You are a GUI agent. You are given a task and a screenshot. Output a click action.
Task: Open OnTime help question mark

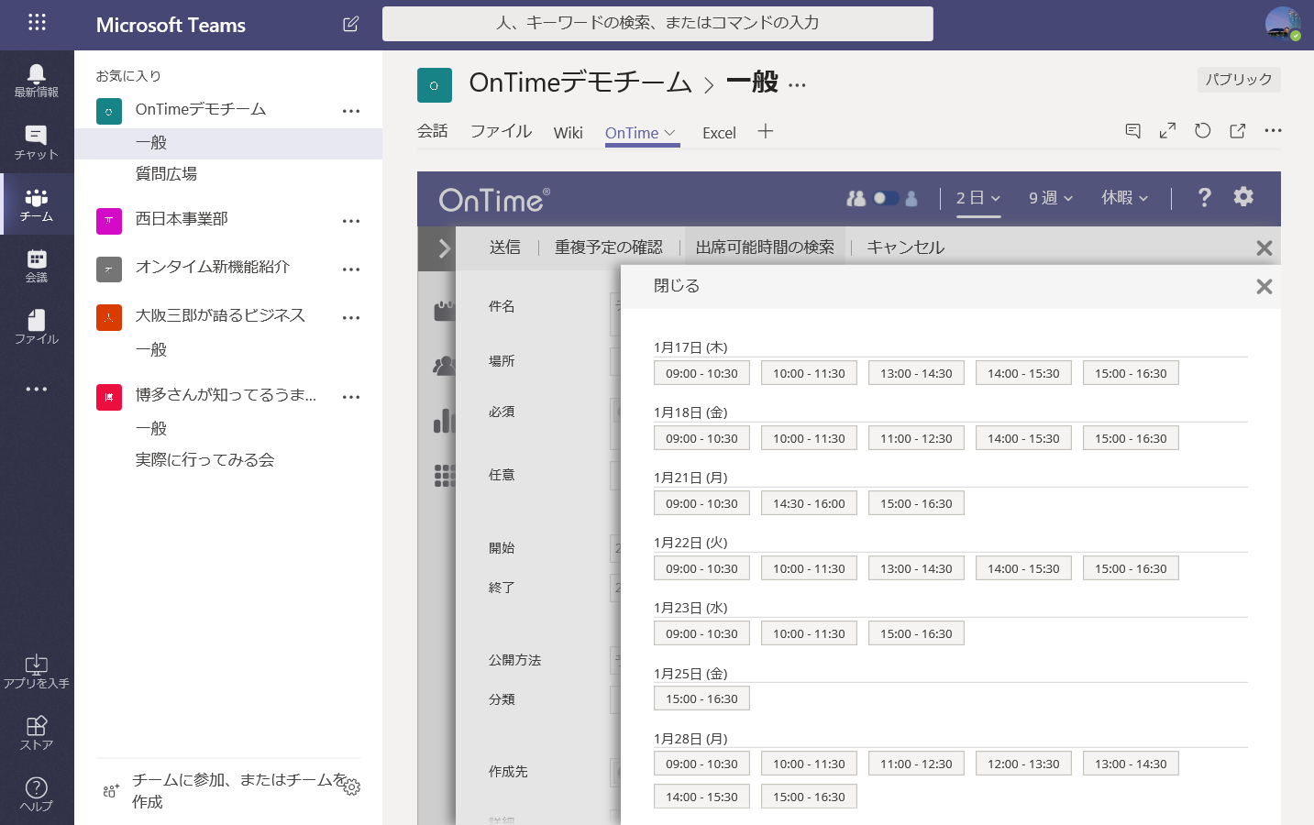click(1205, 197)
